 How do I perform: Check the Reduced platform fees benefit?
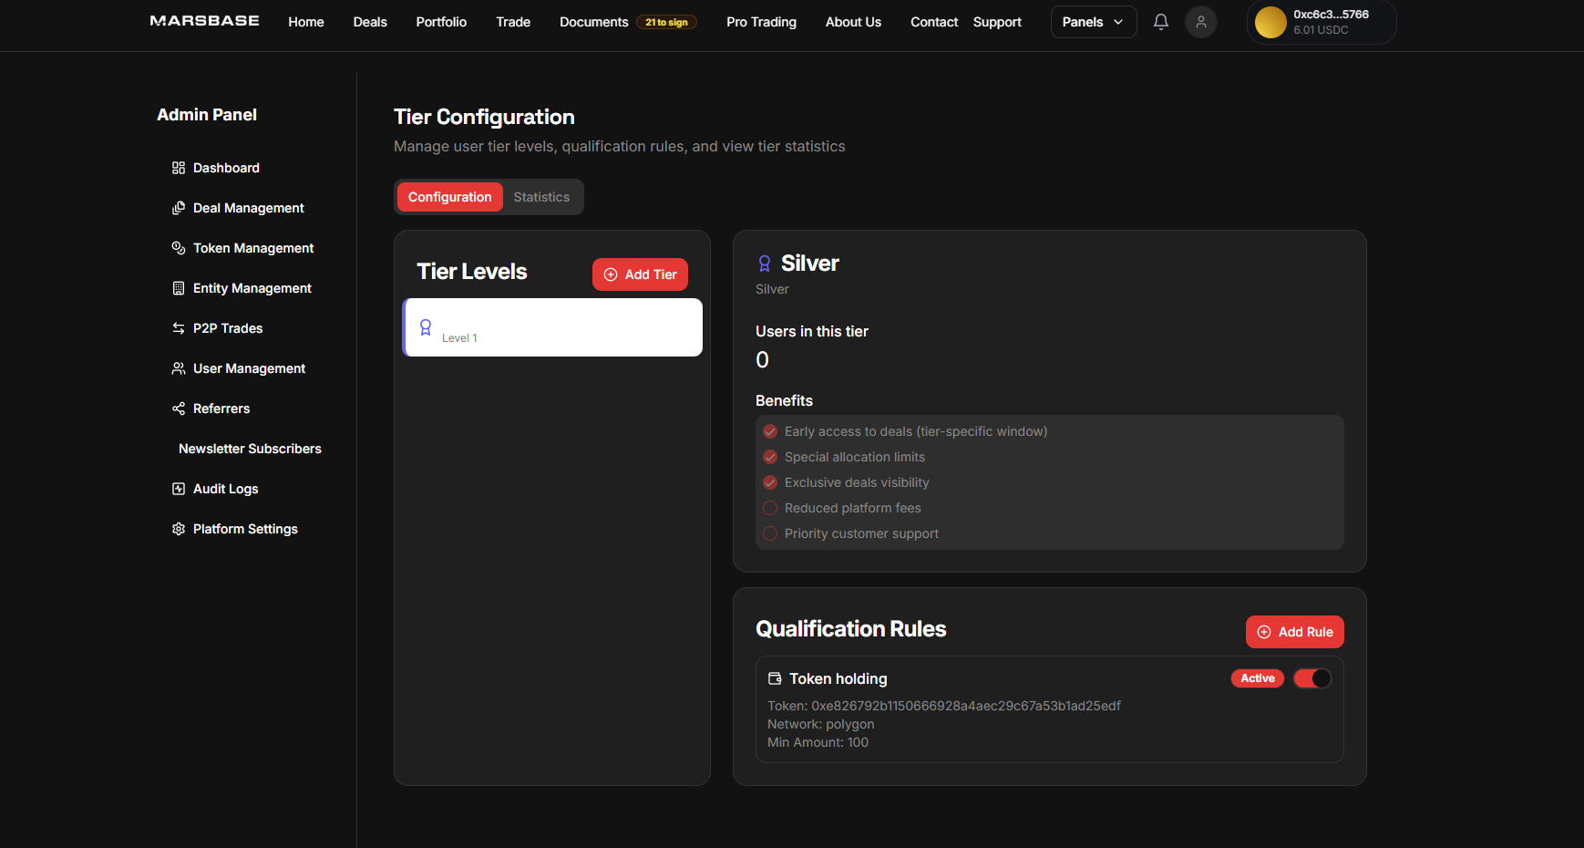770,508
